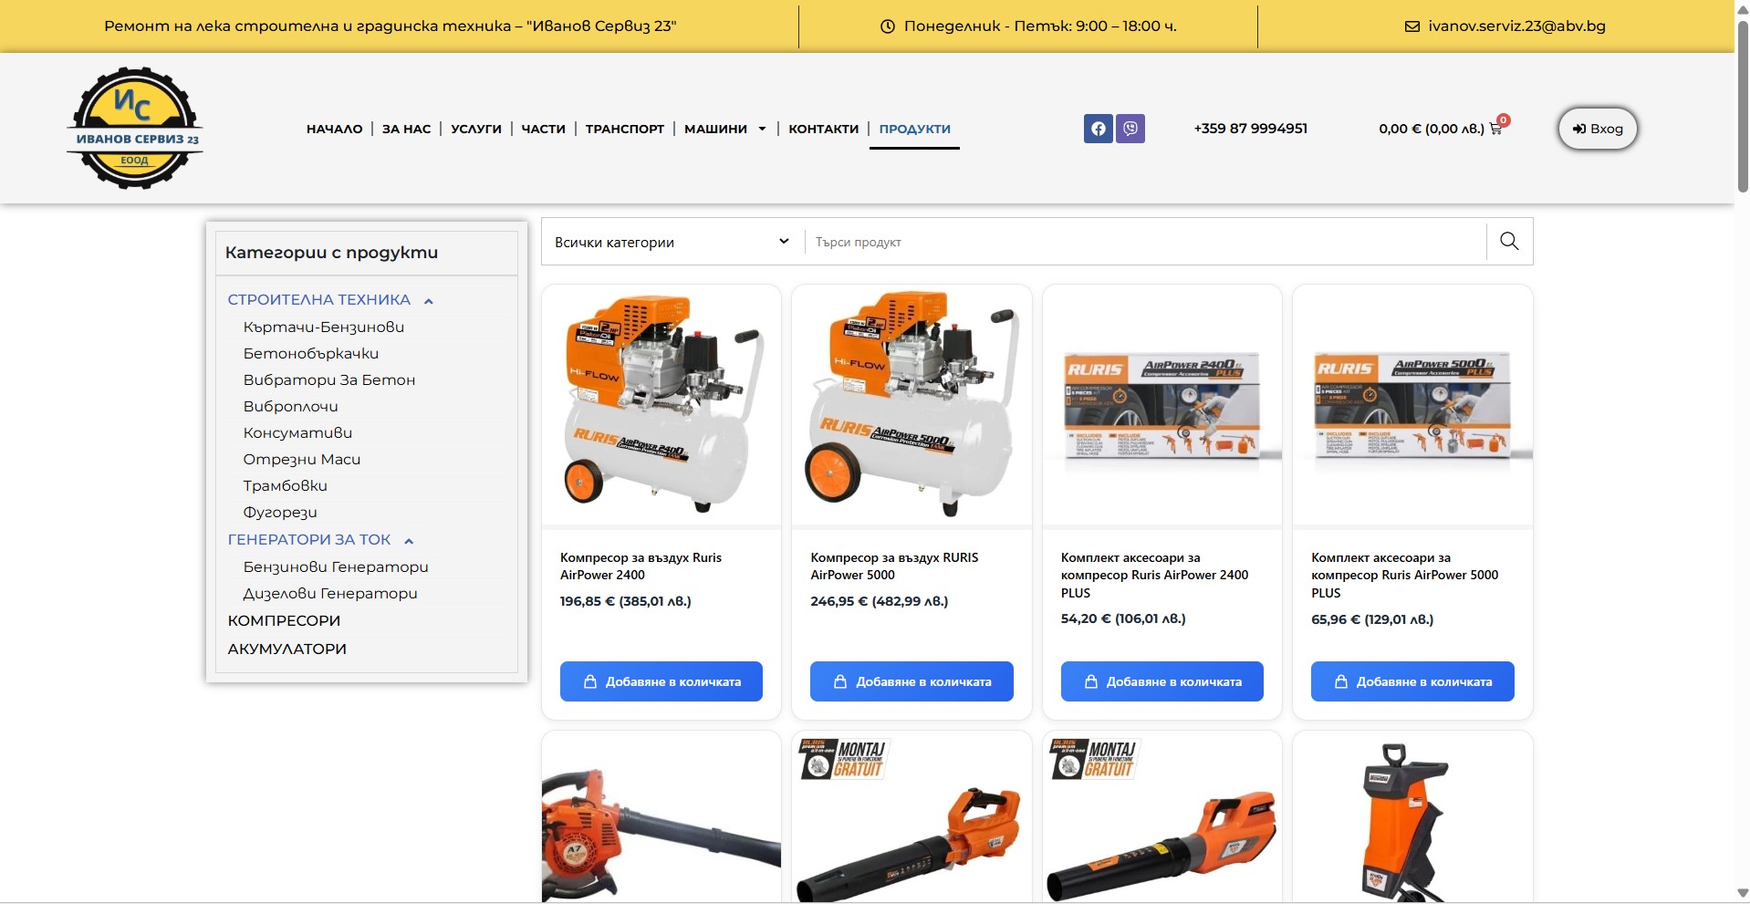Open the Компресор за въздух RURIS AirPower 5000 title
This screenshot has height=904, width=1750.
pos(894,566)
